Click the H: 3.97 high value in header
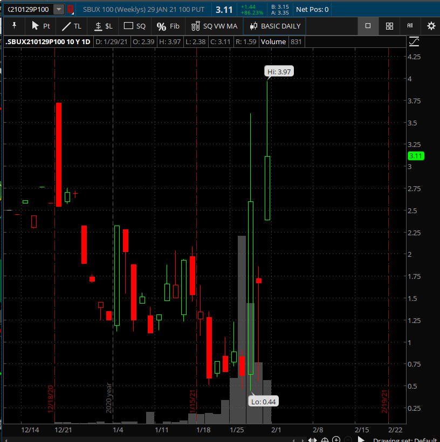Image resolution: width=440 pixels, height=442 pixels. (170, 41)
